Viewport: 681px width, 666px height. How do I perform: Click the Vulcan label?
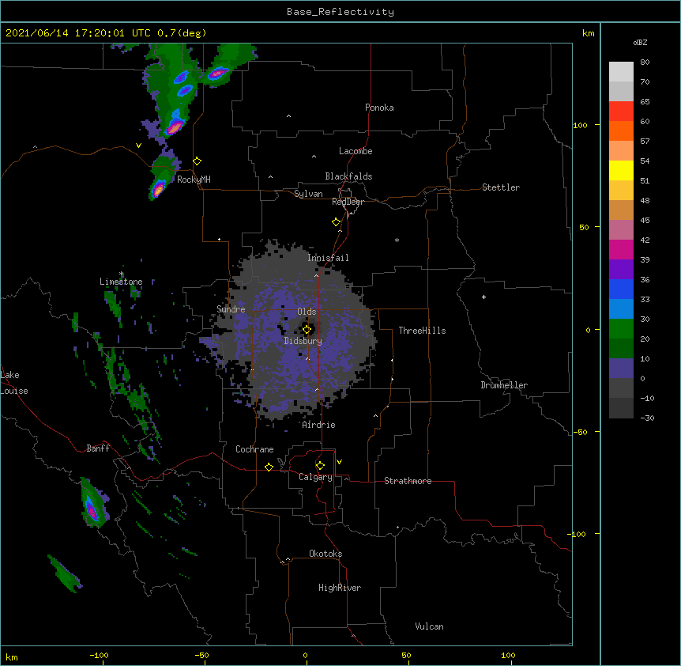429,626
